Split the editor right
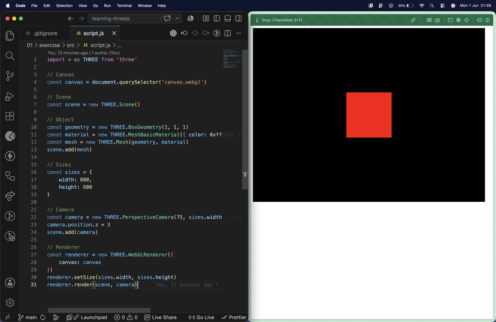This screenshot has height=322, width=496. pyautogui.click(x=227, y=33)
